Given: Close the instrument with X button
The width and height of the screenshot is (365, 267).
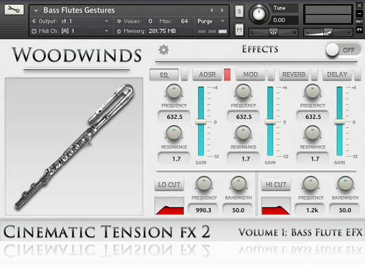Looking at the screenshot, I should click(359, 5).
